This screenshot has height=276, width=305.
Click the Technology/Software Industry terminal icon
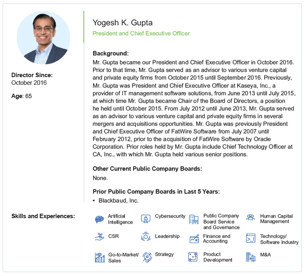tap(251, 239)
